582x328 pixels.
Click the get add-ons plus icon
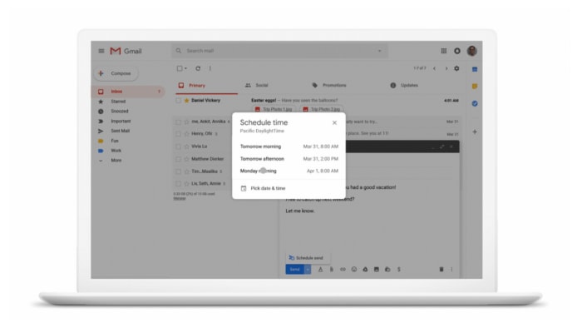coord(475,132)
